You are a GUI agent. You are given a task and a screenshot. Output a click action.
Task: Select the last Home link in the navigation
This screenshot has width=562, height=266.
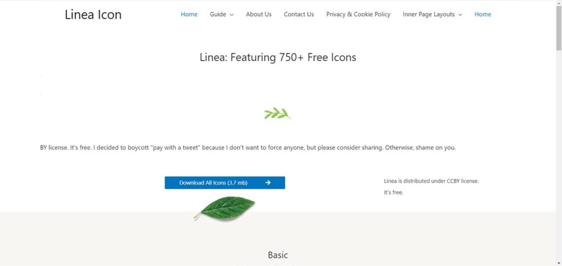[x=482, y=14]
